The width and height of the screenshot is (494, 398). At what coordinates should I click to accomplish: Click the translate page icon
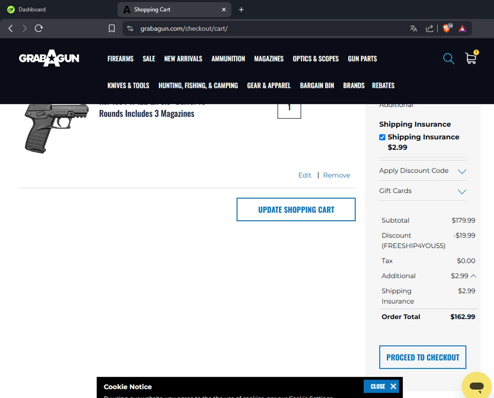pos(413,29)
